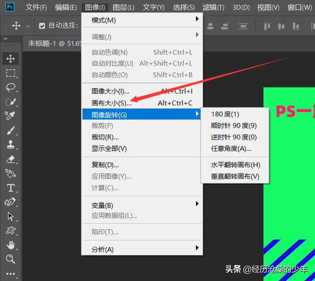Open the 图层(L) menu
Screen dimensions: 315x281
click(124, 7)
